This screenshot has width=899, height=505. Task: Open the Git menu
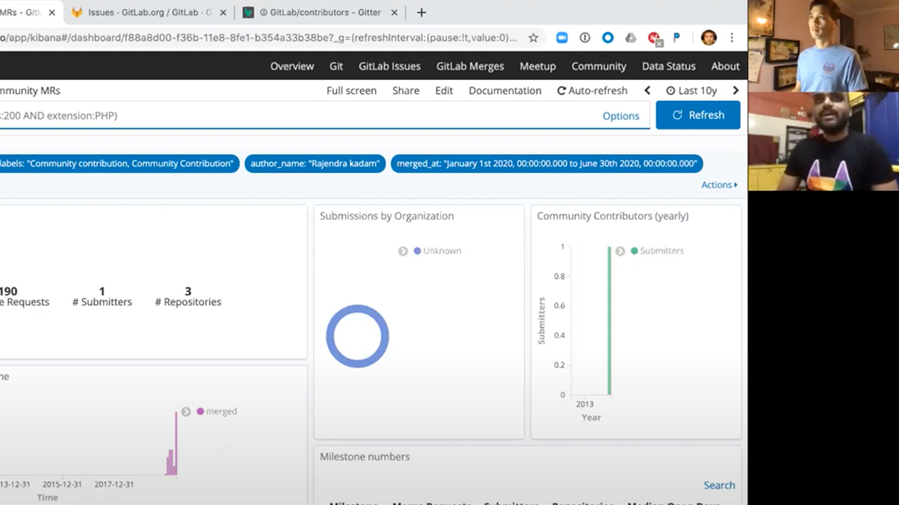click(336, 66)
